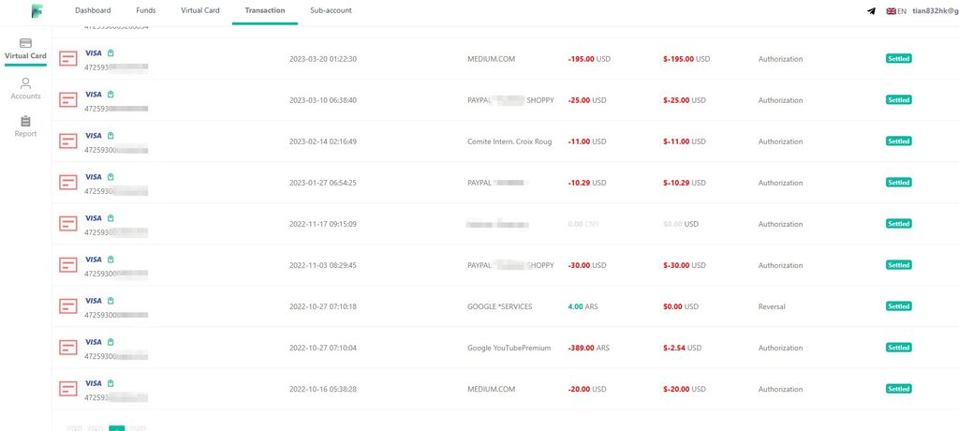Image resolution: width=959 pixels, height=431 pixels.
Task: Click merchant Google YouTubePremium
Action: coord(509,348)
